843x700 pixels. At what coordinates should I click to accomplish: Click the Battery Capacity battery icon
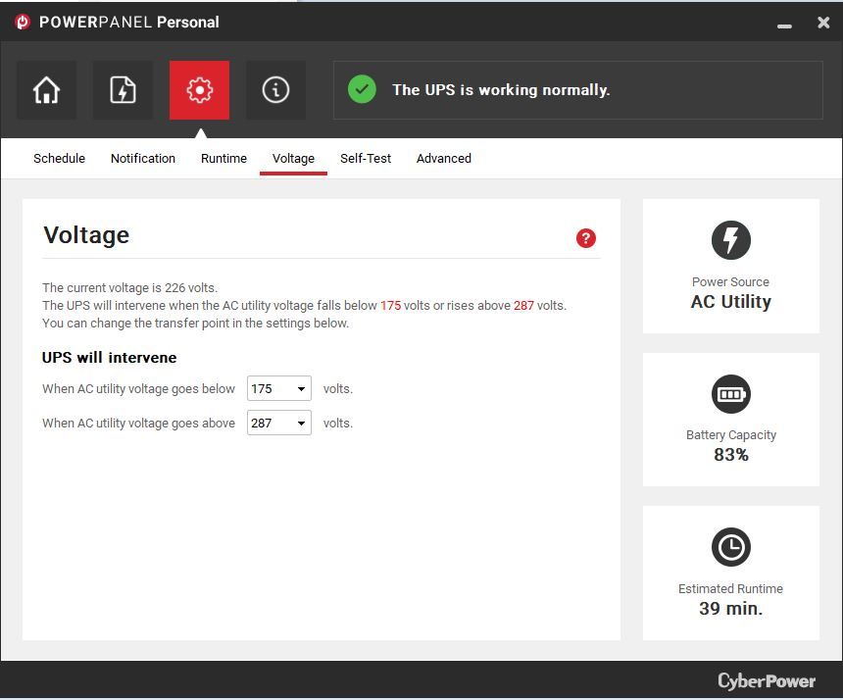(731, 394)
